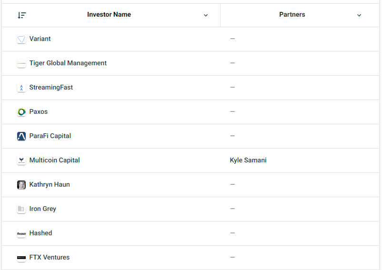Click the Multicoin Capital logo icon

pos(21,160)
